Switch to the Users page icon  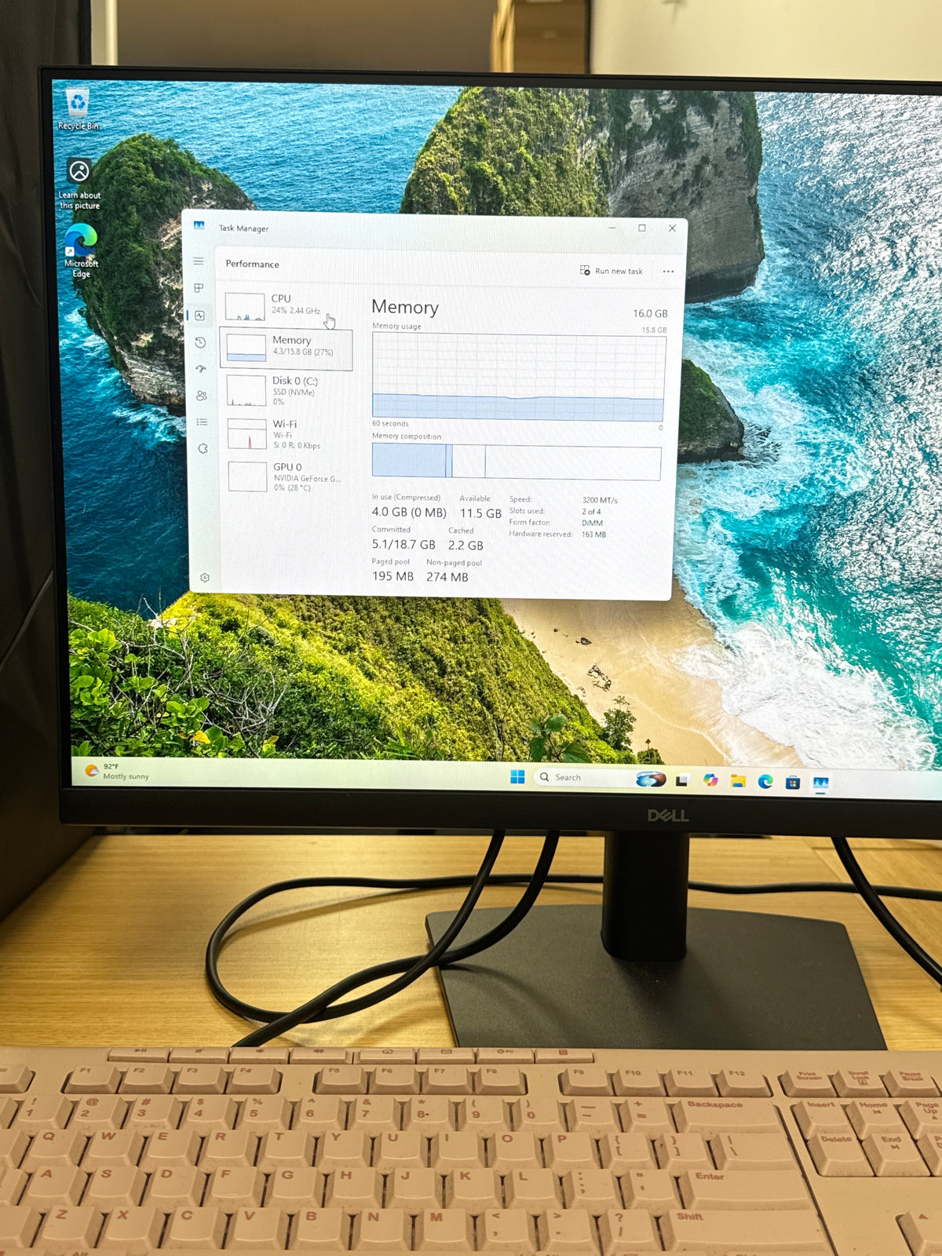pyautogui.click(x=202, y=396)
